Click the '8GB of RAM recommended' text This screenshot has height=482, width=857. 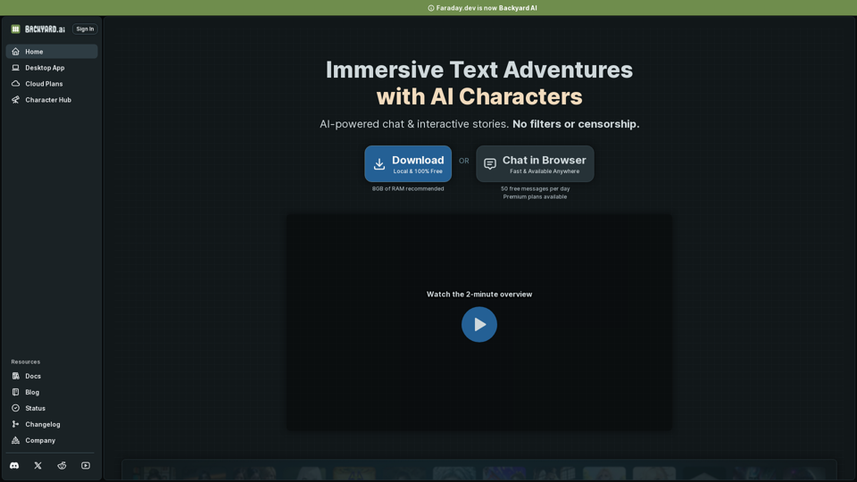click(408, 188)
